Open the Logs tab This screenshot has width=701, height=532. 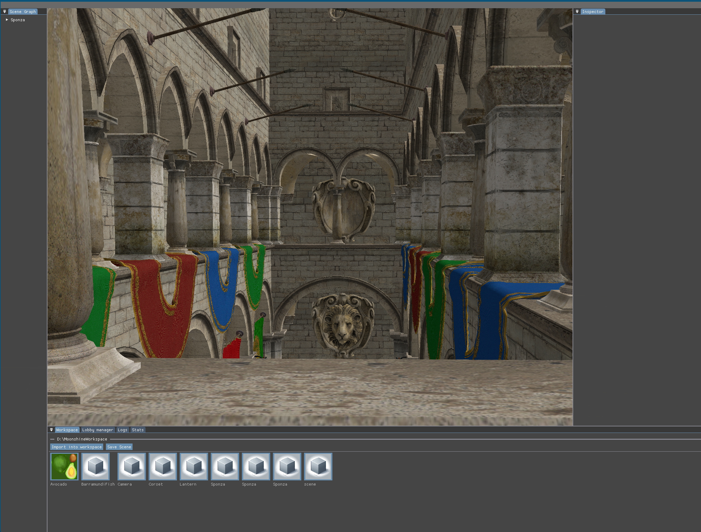(122, 430)
